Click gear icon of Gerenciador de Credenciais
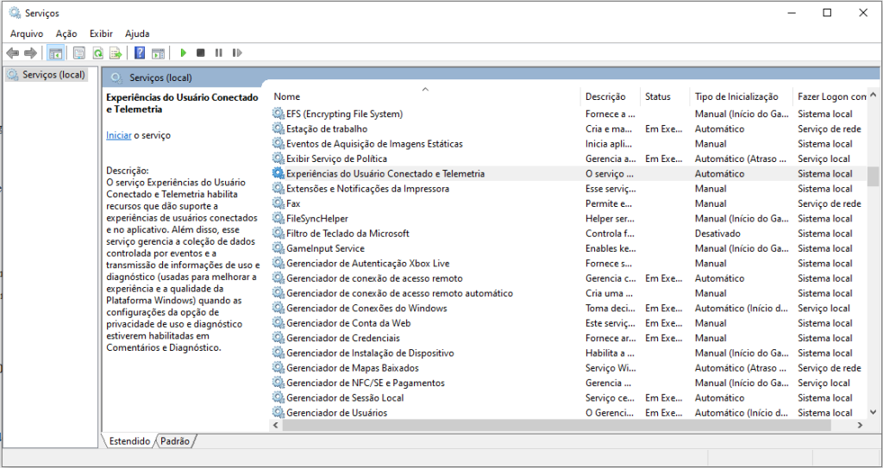883x468 pixels. [279, 338]
